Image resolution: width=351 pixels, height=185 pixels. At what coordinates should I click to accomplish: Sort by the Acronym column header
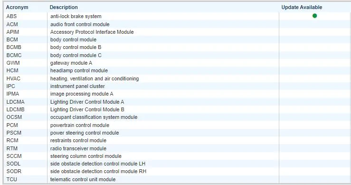[x=17, y=7]
